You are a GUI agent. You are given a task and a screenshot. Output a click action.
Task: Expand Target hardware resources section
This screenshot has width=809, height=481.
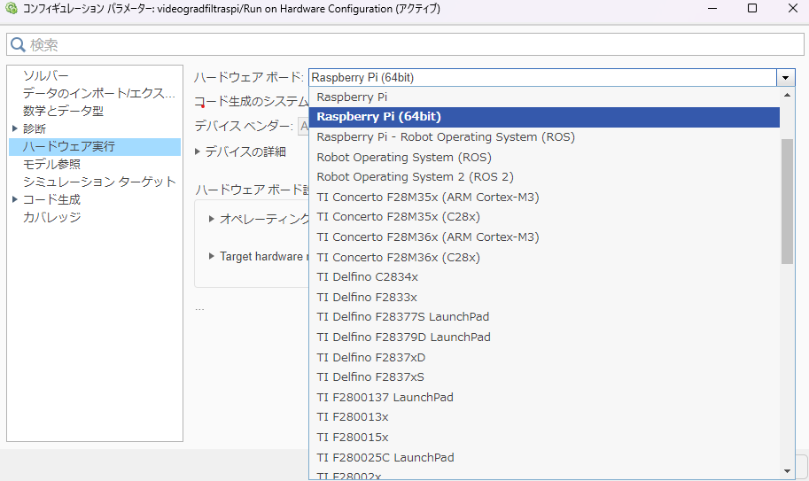pyautogui.click(x=212, y=256)
